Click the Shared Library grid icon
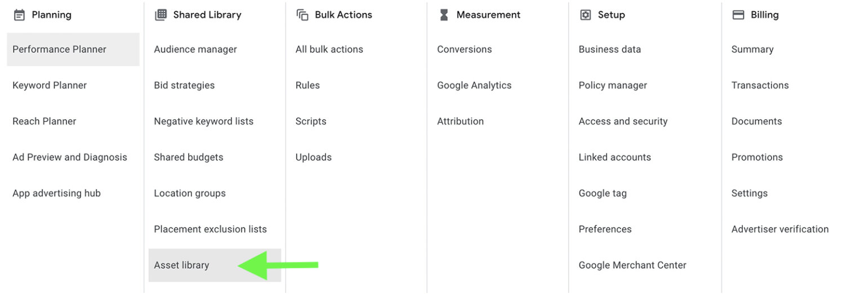The height and width of the screenshot is (294, 865). click(160, 15)
